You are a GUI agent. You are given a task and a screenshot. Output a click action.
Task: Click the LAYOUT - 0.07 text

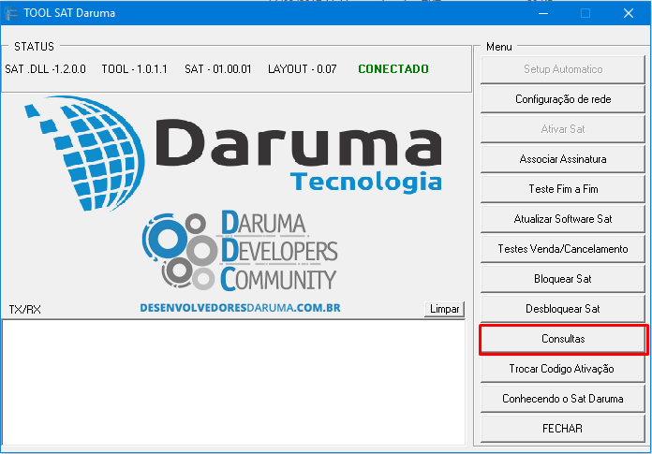(x=303, y=69)
